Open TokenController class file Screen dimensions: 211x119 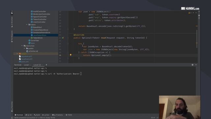(x=40, y=19)
